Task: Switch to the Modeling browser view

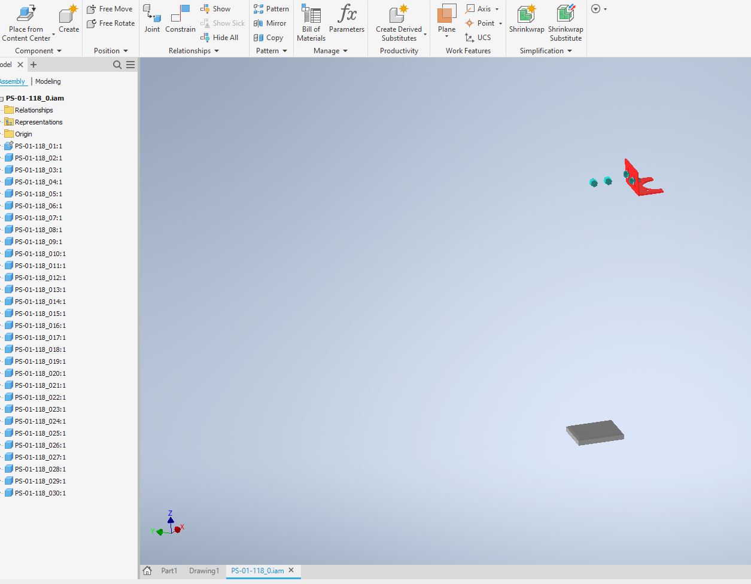Action: [48, 81]
